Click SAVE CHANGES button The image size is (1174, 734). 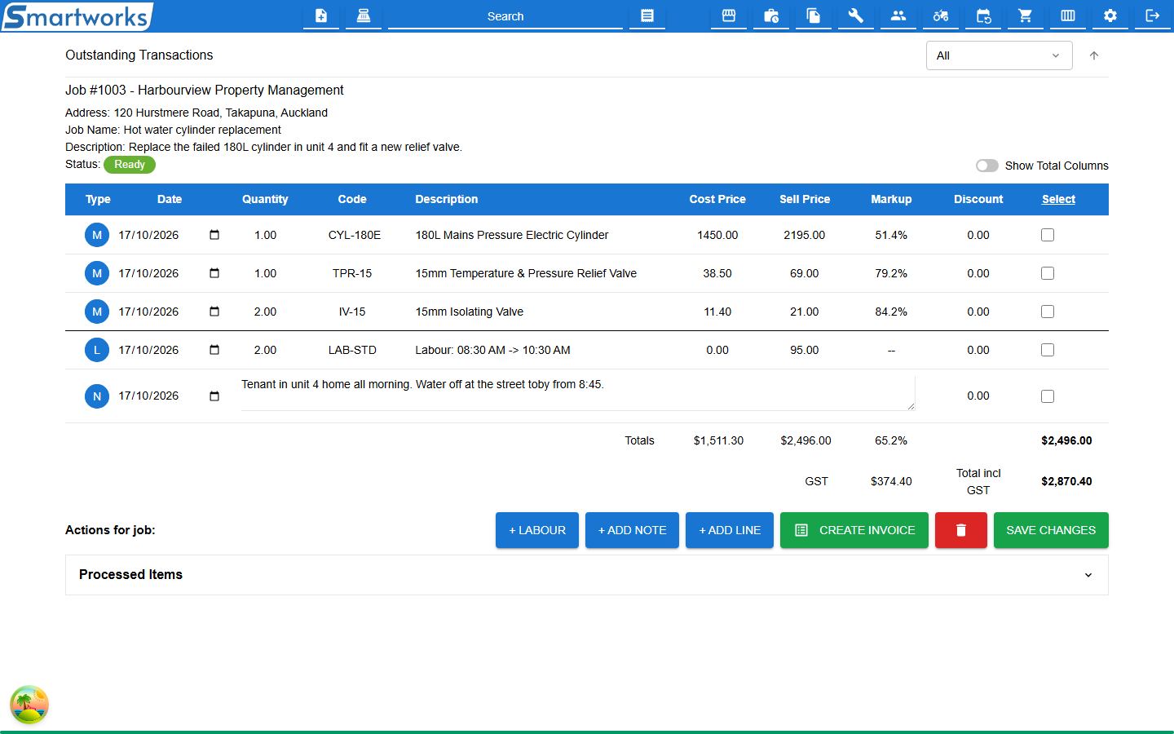(x=1051, y=530)
